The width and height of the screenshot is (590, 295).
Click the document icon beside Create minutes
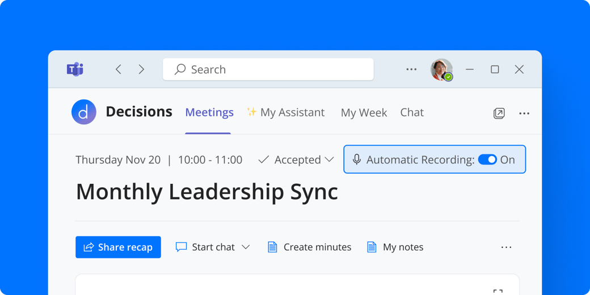(272, 247)
